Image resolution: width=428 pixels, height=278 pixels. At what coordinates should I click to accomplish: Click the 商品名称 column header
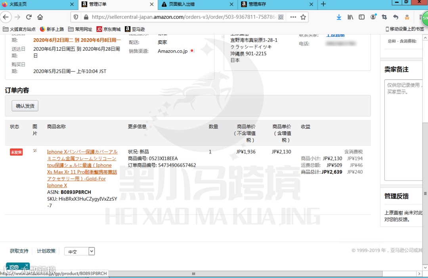[x=56, y=127]
